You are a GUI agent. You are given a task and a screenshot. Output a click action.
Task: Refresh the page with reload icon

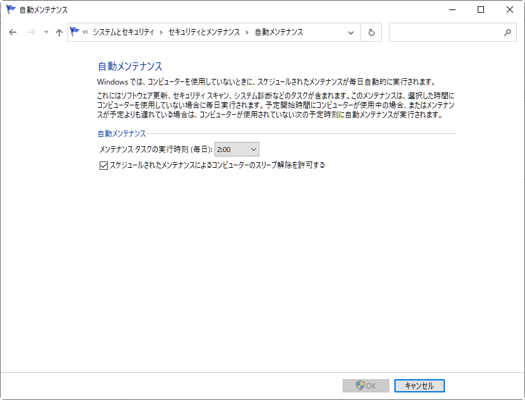point(371,32)
